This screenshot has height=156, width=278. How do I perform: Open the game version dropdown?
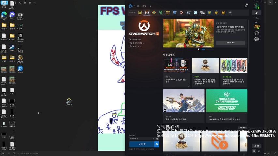point(142,139)
